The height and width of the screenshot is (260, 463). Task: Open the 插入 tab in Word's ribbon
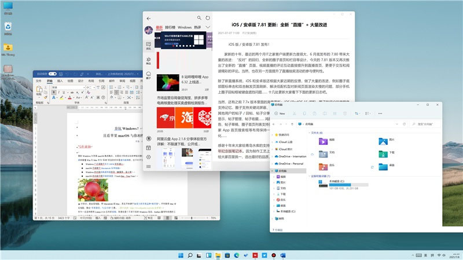[59, 82]
